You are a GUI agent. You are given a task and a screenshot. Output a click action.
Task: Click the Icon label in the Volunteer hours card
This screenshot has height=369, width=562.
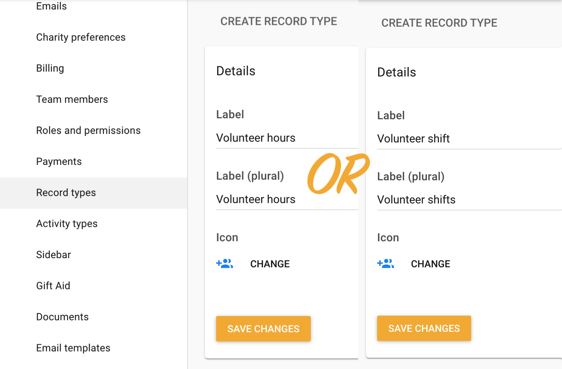pyautogui.click(x=227, y=237)
